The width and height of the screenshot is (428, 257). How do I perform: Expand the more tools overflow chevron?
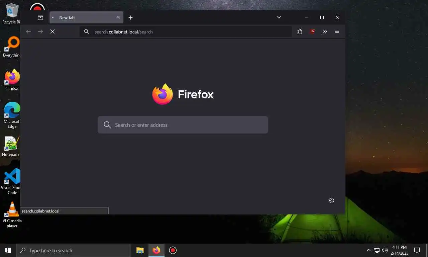pos(325,31)
